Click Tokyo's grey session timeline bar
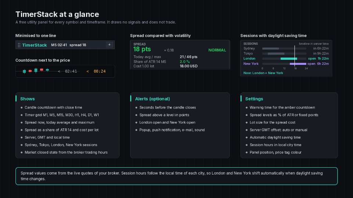The image size is (353, 198). [x=276, y=54]
